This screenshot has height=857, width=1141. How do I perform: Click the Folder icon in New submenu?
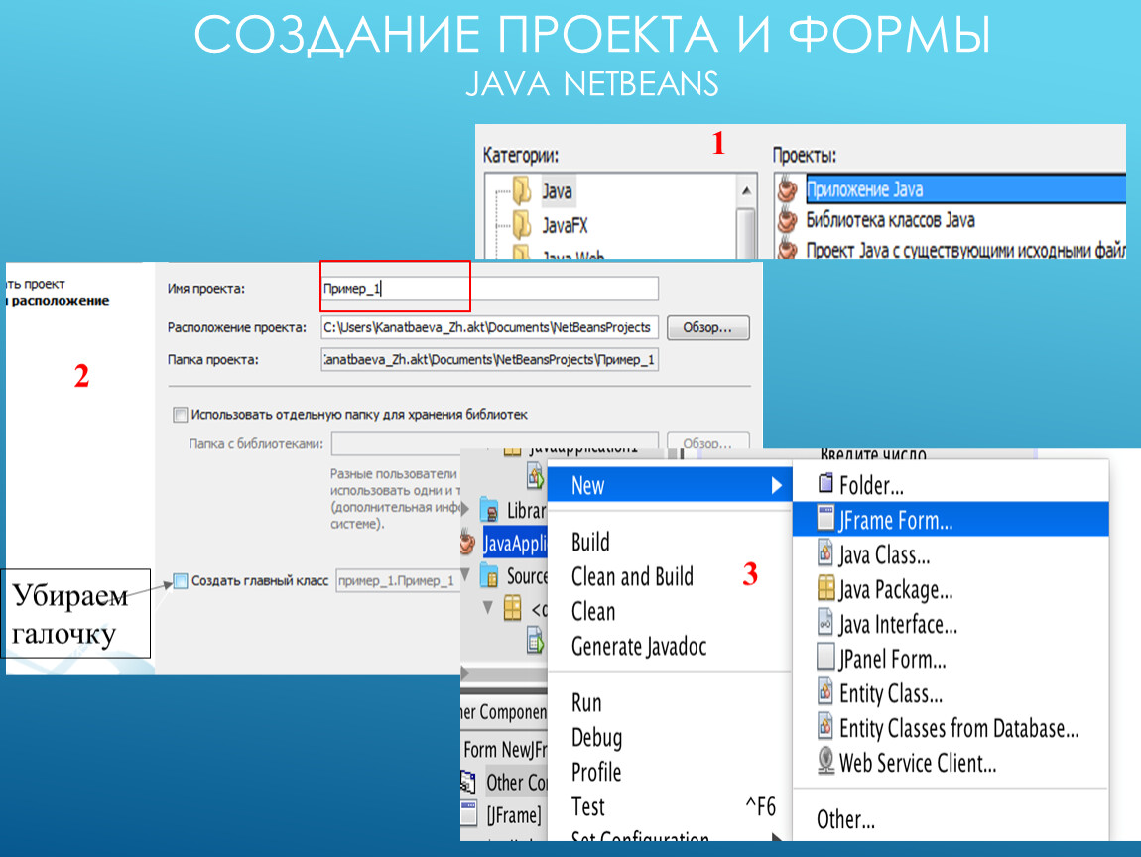coord(824,485)
